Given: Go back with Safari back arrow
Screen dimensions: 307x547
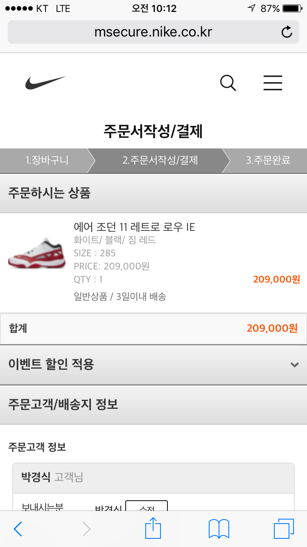Looking at the screenshot, I should point(18,529).
